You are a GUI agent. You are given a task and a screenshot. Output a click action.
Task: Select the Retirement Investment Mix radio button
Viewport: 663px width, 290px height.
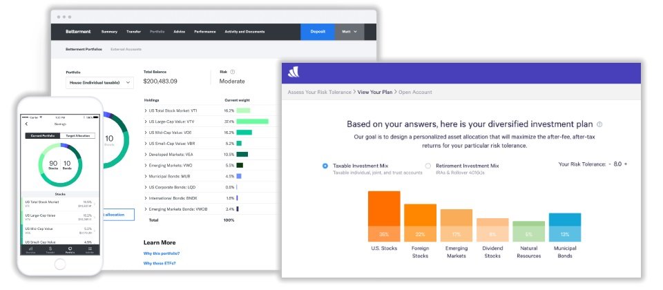pos(428,166)
